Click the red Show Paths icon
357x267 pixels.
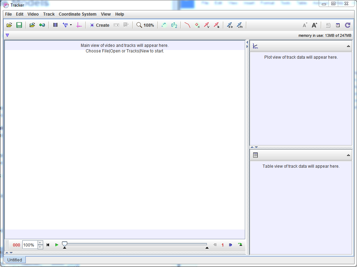187,25
